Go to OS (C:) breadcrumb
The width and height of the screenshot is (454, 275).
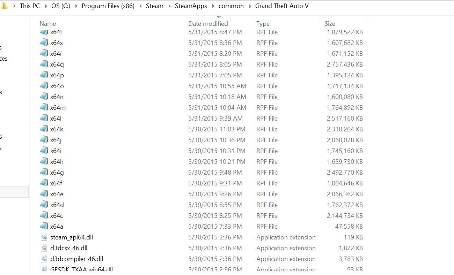point(60,6)
